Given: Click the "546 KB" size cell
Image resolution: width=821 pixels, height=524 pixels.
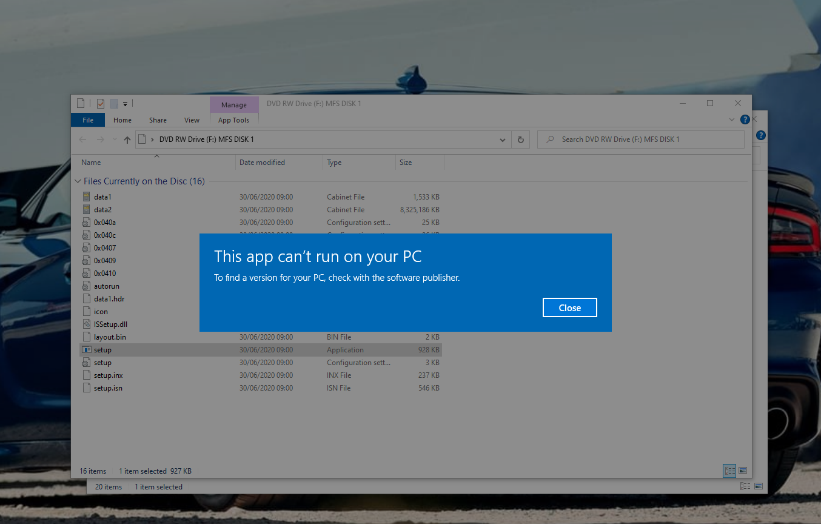Looking at the screenshot, I should click(x=429, y=388).
